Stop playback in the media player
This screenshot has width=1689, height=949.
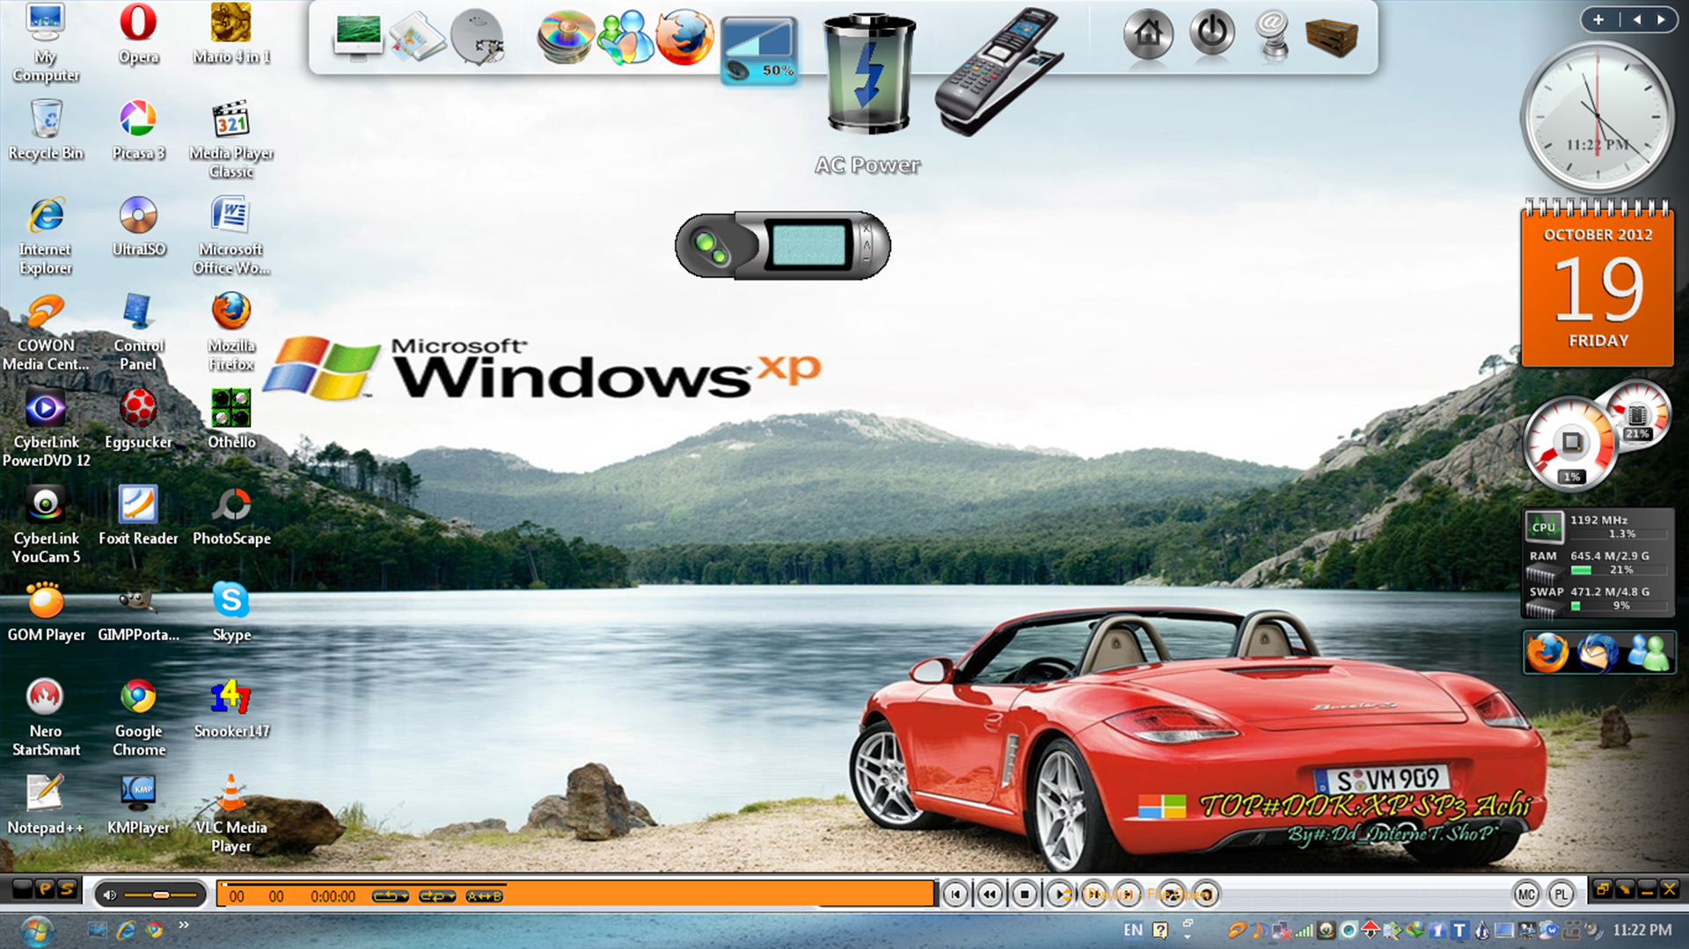tap(1024, 894)
